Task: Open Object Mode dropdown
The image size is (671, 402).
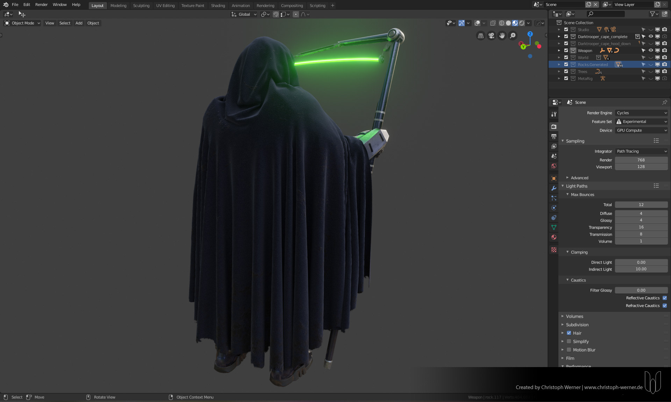Action: tap(22, 23)
